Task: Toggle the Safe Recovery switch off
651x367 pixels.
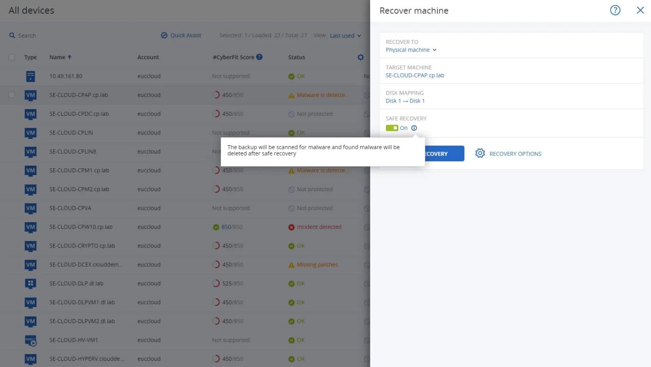Action: tap(392, 128)
